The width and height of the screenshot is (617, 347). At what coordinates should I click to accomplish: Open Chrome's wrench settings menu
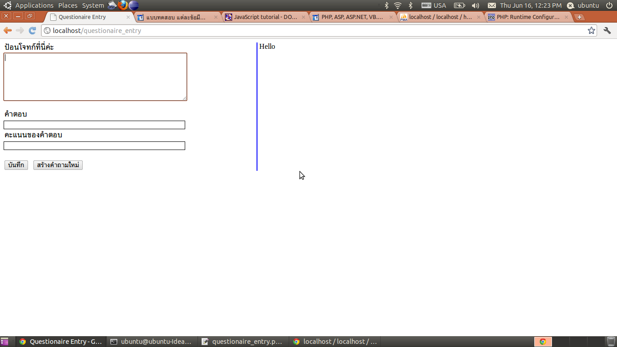tap(607, 30)
